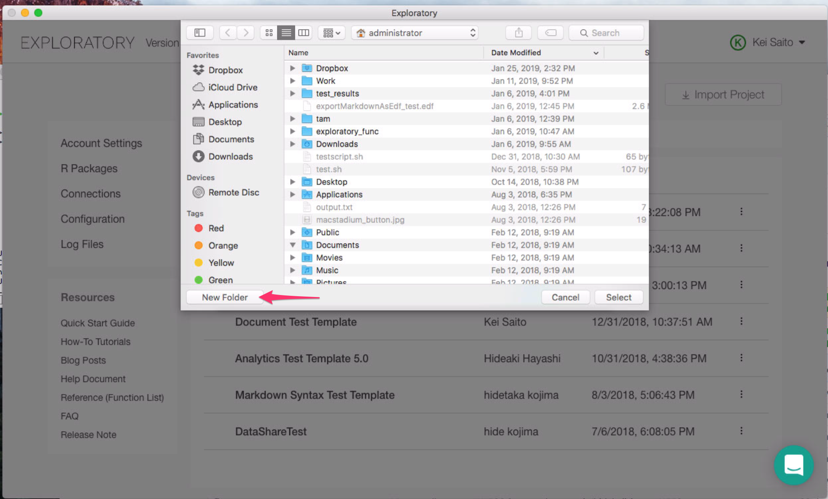
Task: Sort by Date Modified column header
Action: point(544,52)
